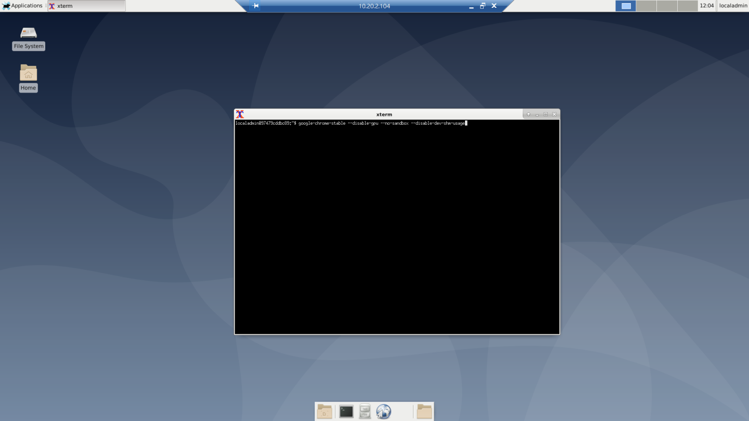The width and height of the screenshot is (749, 421).
Task: Click the xterm window title bar
Action: click(x=384, y=114)
